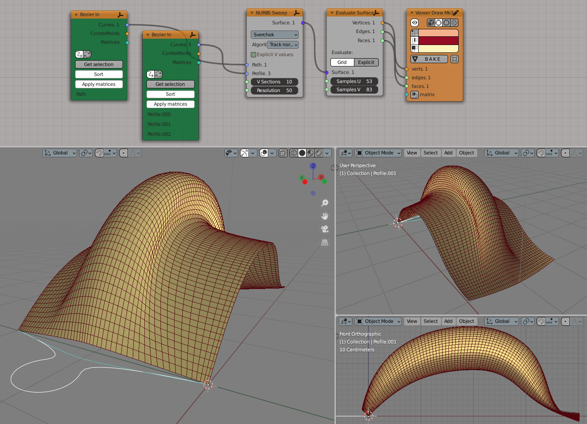Open the View menu in the User Perspective viewport
Viewport: 587px width, 424px height.
coord(412,153)
